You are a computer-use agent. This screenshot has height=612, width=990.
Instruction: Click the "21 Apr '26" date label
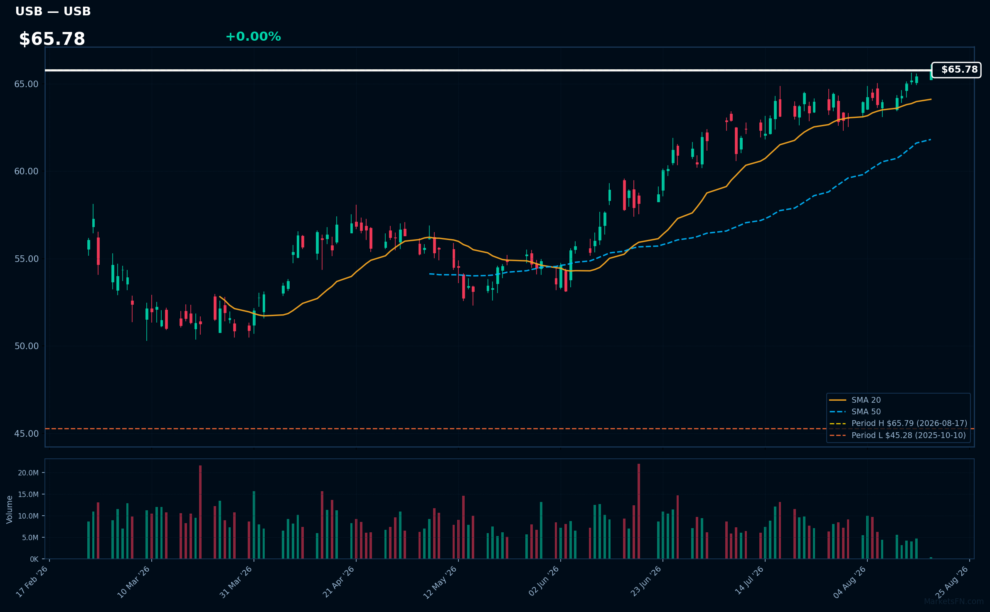tap(338, 582)
